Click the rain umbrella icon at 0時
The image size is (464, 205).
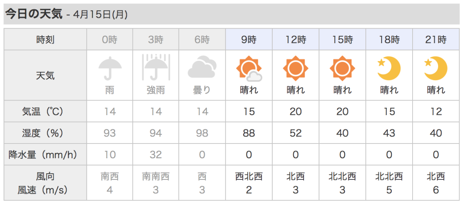(x=110, y=68)
